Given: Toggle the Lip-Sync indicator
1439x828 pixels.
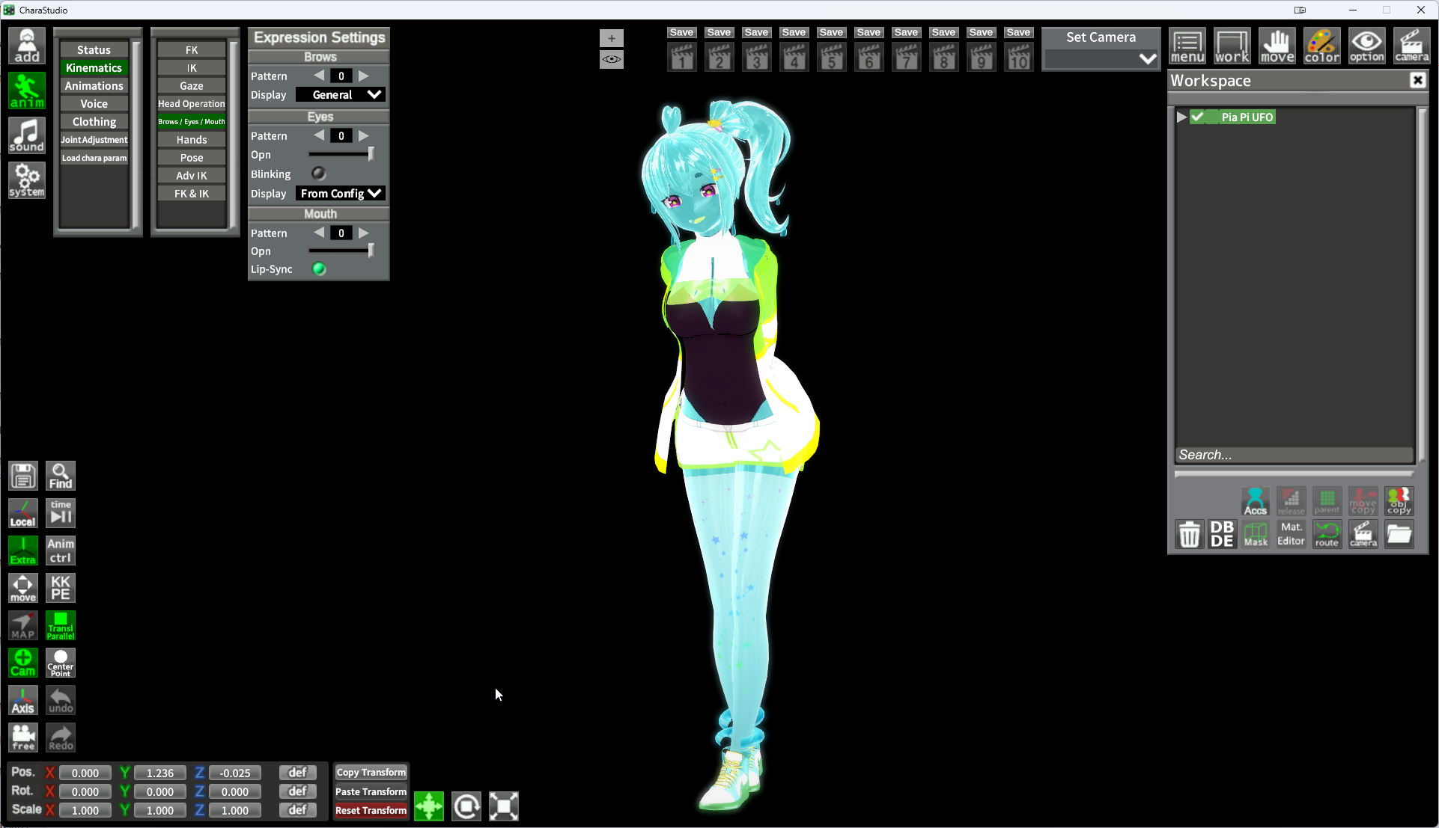Looking at the screenshot, I should pos(319,269).
